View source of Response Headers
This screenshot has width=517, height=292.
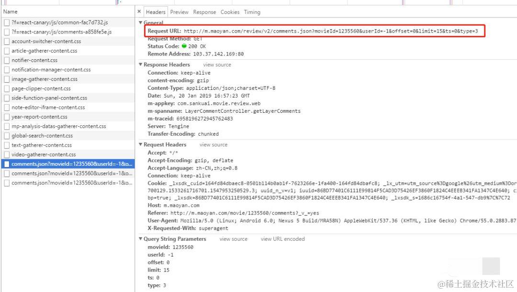tap(217, 65)
